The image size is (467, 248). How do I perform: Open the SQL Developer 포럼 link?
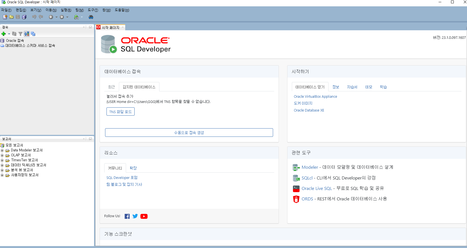click(122, 178)
